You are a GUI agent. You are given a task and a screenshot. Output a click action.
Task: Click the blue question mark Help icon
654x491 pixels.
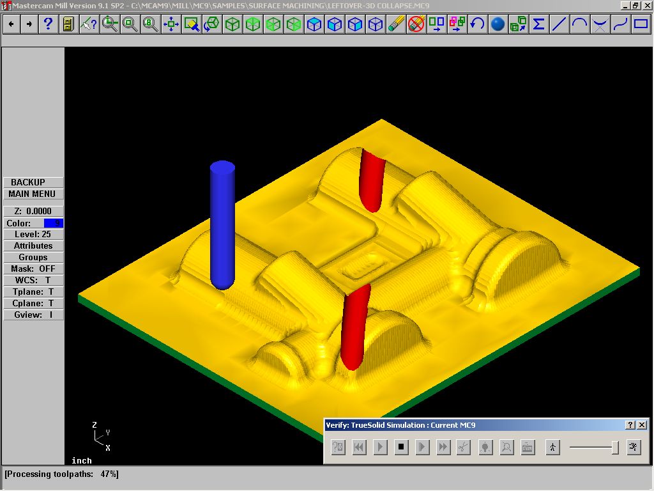click(x=48, y=24)
